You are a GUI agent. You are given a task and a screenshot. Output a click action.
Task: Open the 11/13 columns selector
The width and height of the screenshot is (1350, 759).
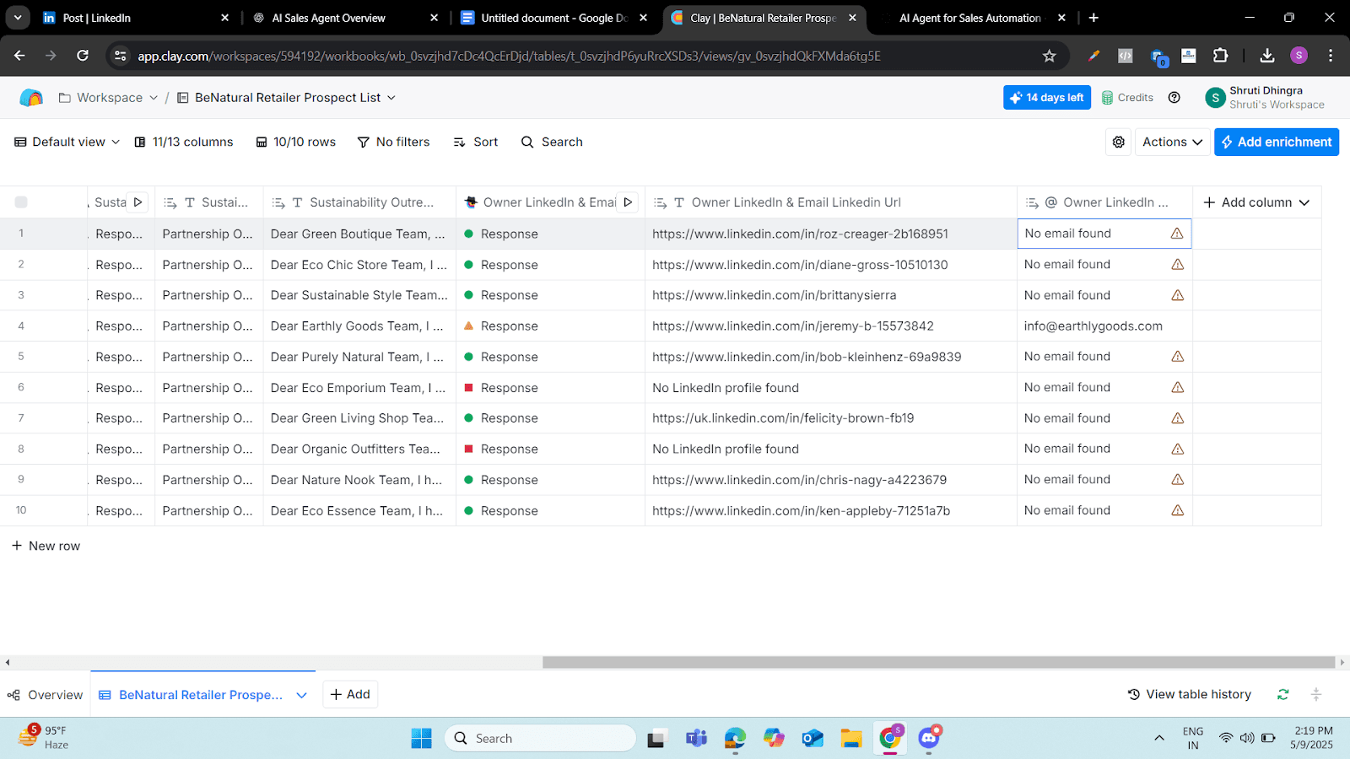pos(184,142)
